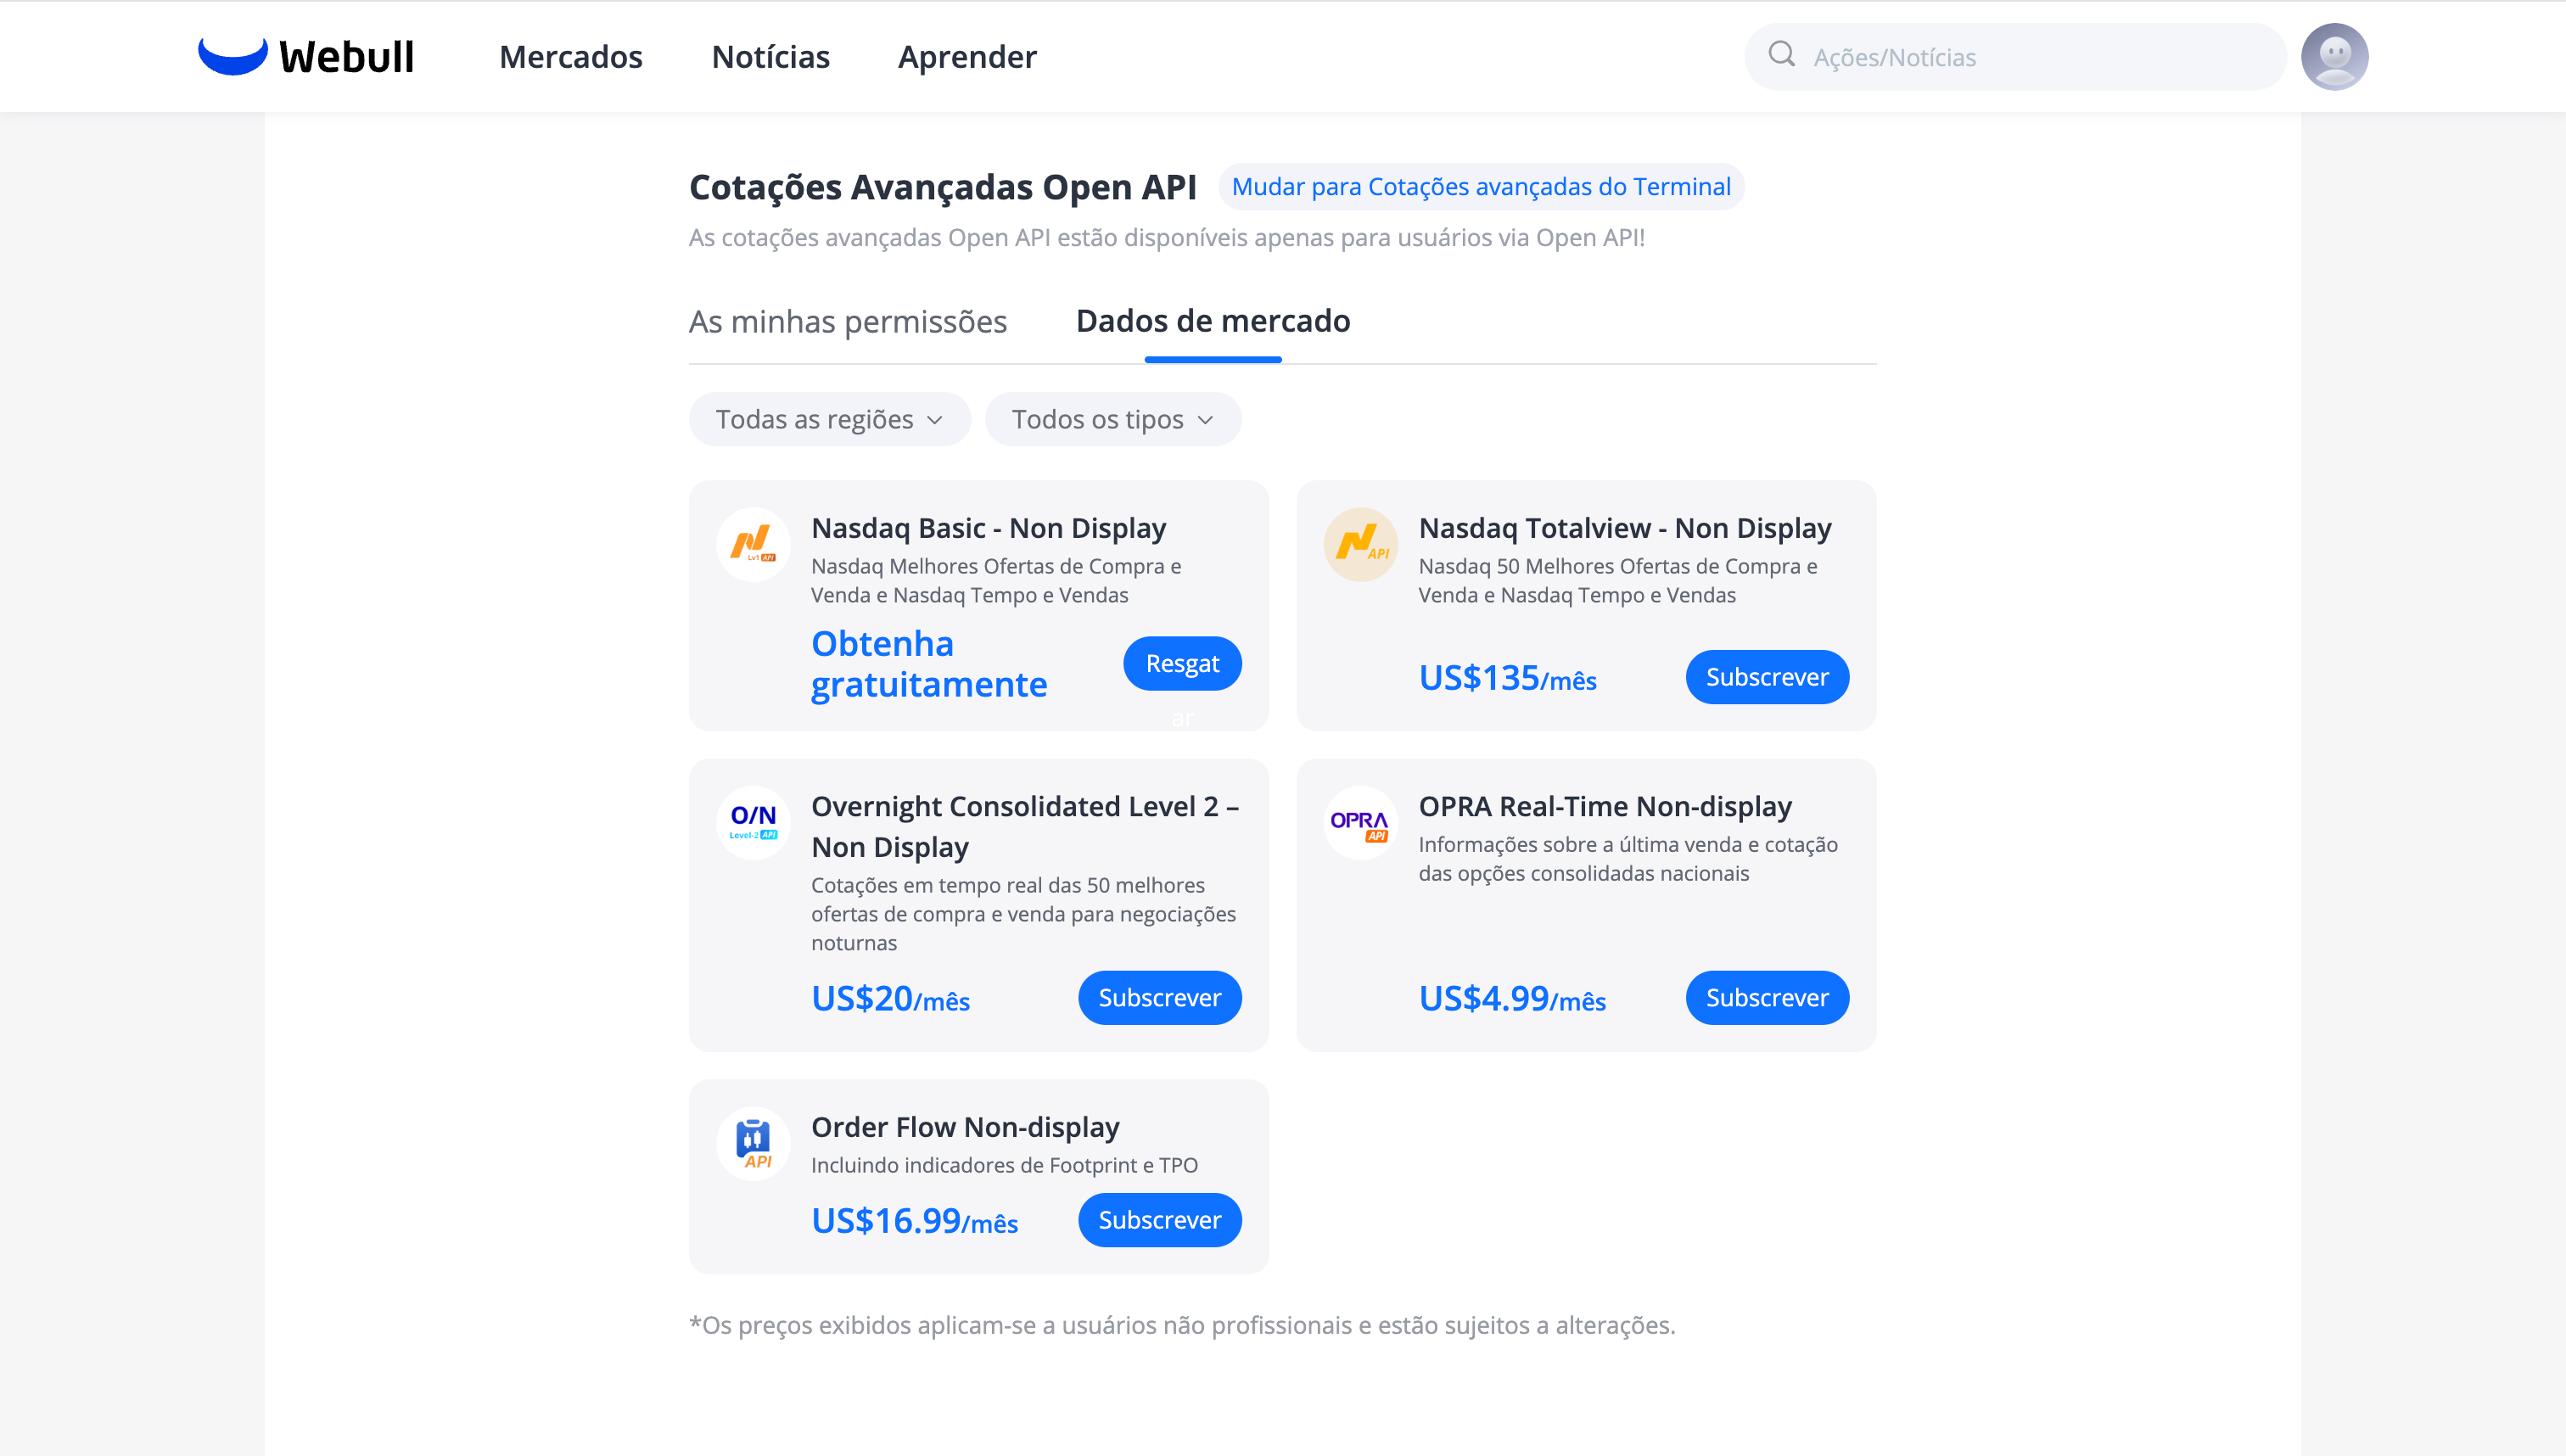
Task: Open the Notícias menu
Action: 770,57
